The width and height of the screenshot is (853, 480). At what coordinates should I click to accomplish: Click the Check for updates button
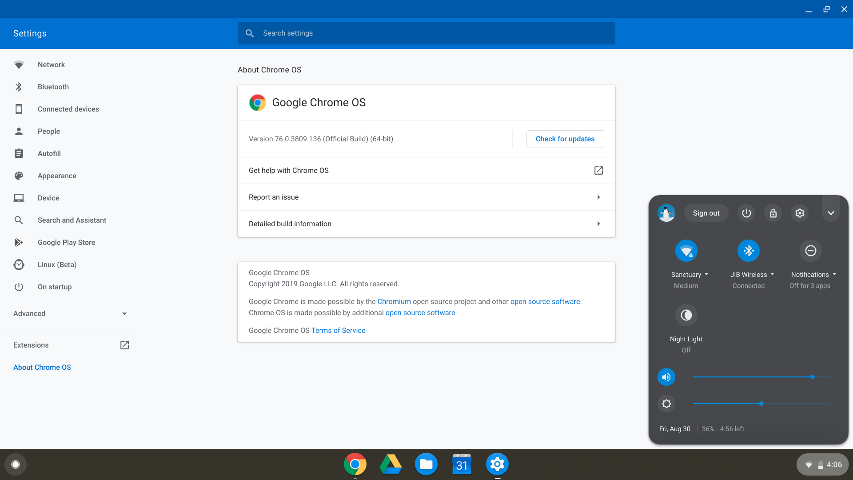pos(565,139)
